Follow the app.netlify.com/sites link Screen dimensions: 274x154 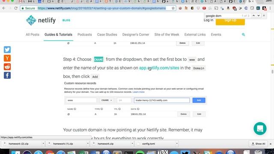(159, 68)
